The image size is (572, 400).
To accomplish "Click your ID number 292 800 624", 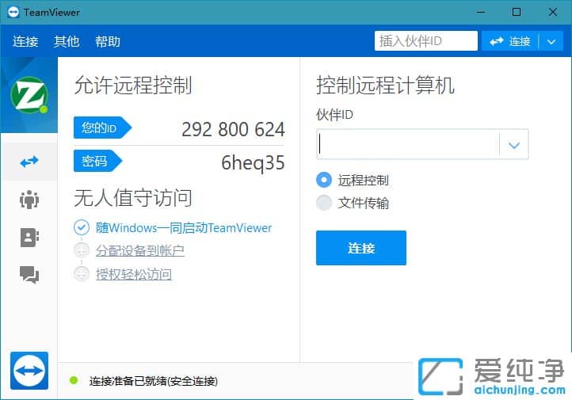I will point(233,129).
